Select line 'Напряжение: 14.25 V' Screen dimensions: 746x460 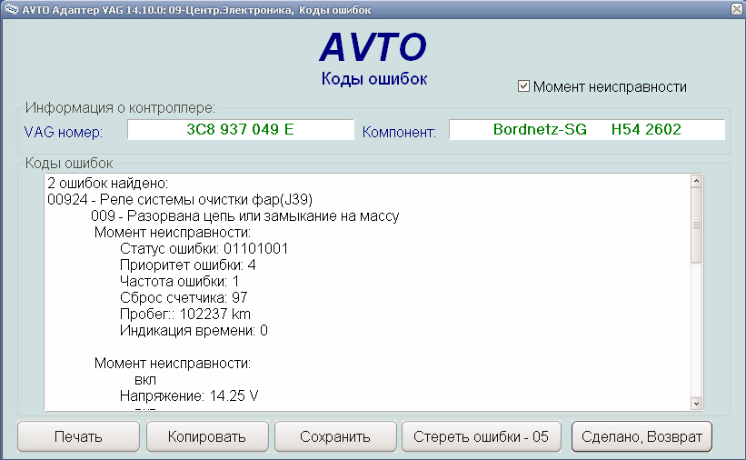point(189,395)
